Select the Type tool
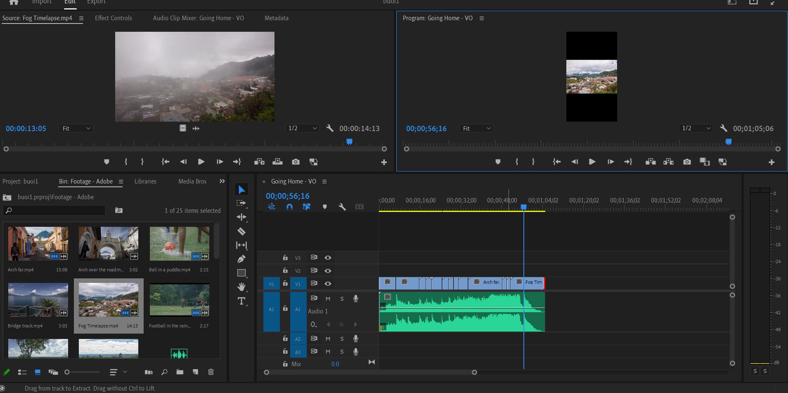The image size is (788, 393). pyautogui.click(x=241, y=301)
